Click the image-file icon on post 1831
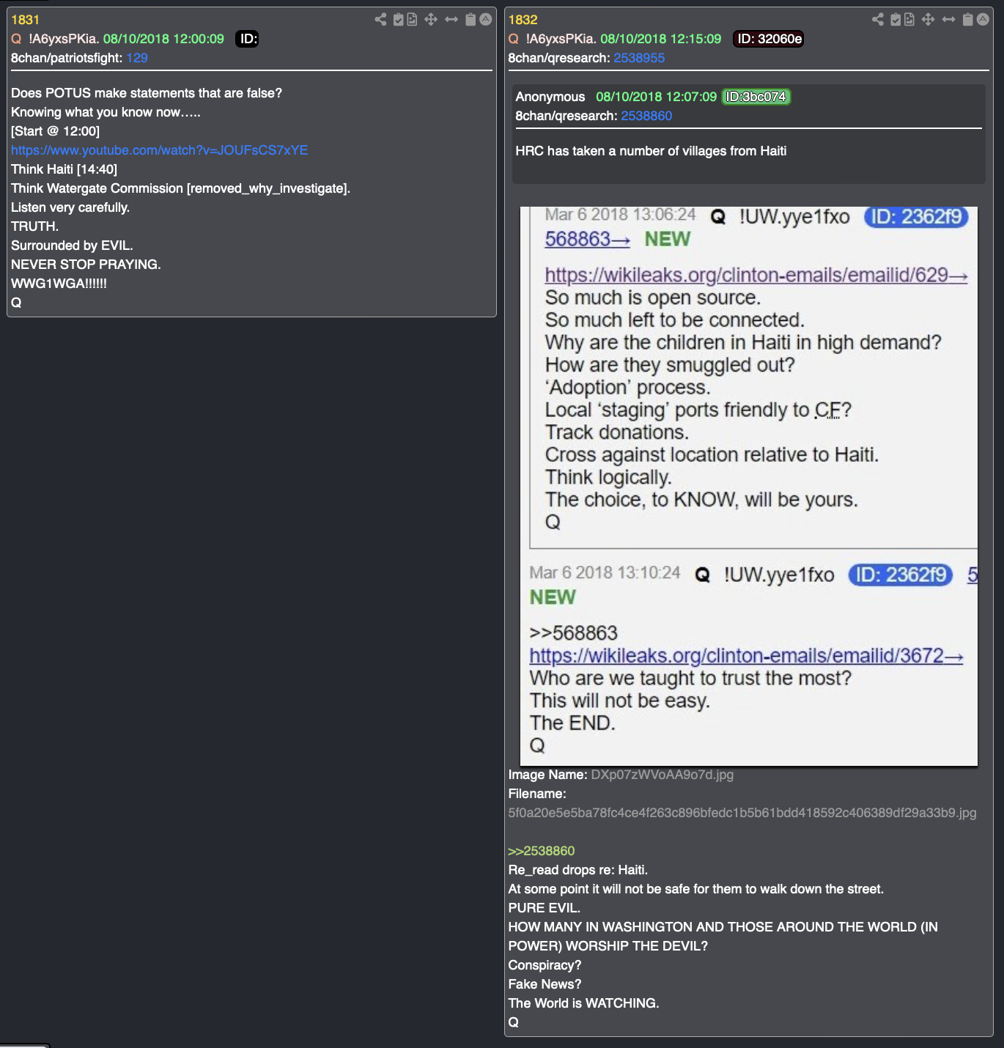 tap(412, 19)
